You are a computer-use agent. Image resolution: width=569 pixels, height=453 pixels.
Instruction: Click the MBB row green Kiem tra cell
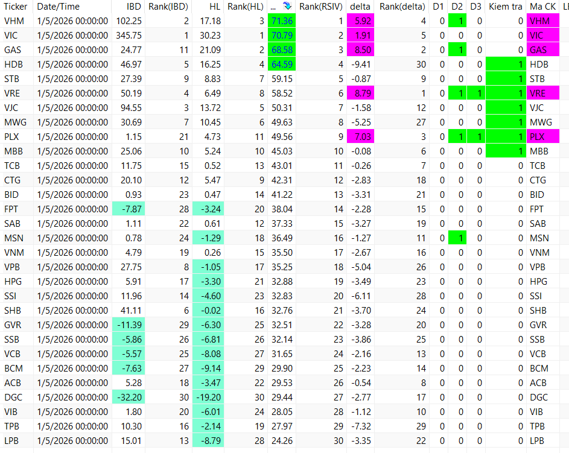pyautogui.click(x=506, y=151)
